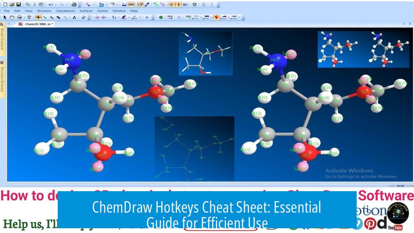Cut selection using scissors icon

[x=35, y=4]
